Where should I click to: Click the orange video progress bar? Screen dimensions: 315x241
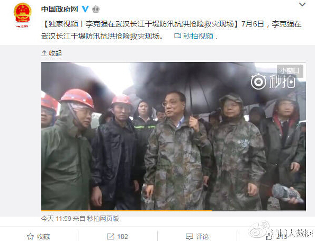(127, 210)
